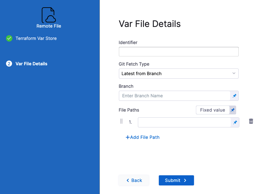Click the Remote File cloud document icon
Screen dimensions: 265x194
point(48,15)
